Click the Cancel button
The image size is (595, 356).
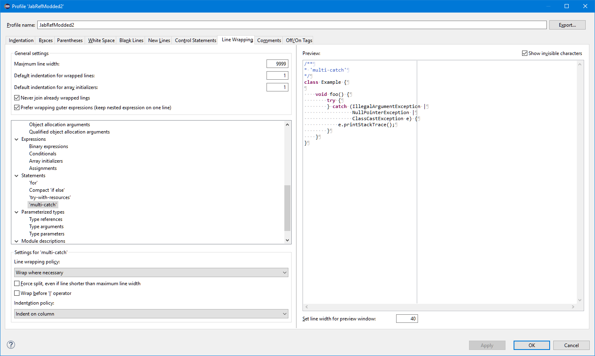572,345
